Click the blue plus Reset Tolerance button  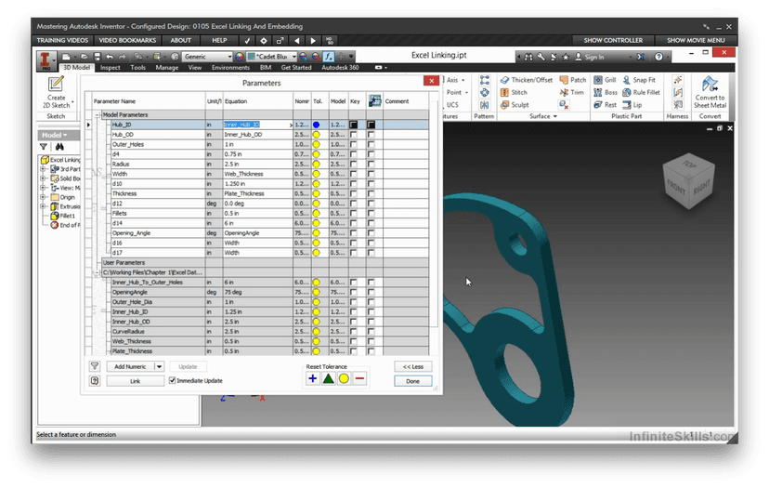pos(312,378)
